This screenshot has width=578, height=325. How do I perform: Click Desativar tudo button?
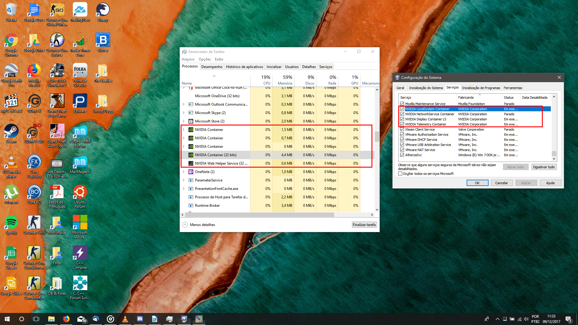point(544,167)
